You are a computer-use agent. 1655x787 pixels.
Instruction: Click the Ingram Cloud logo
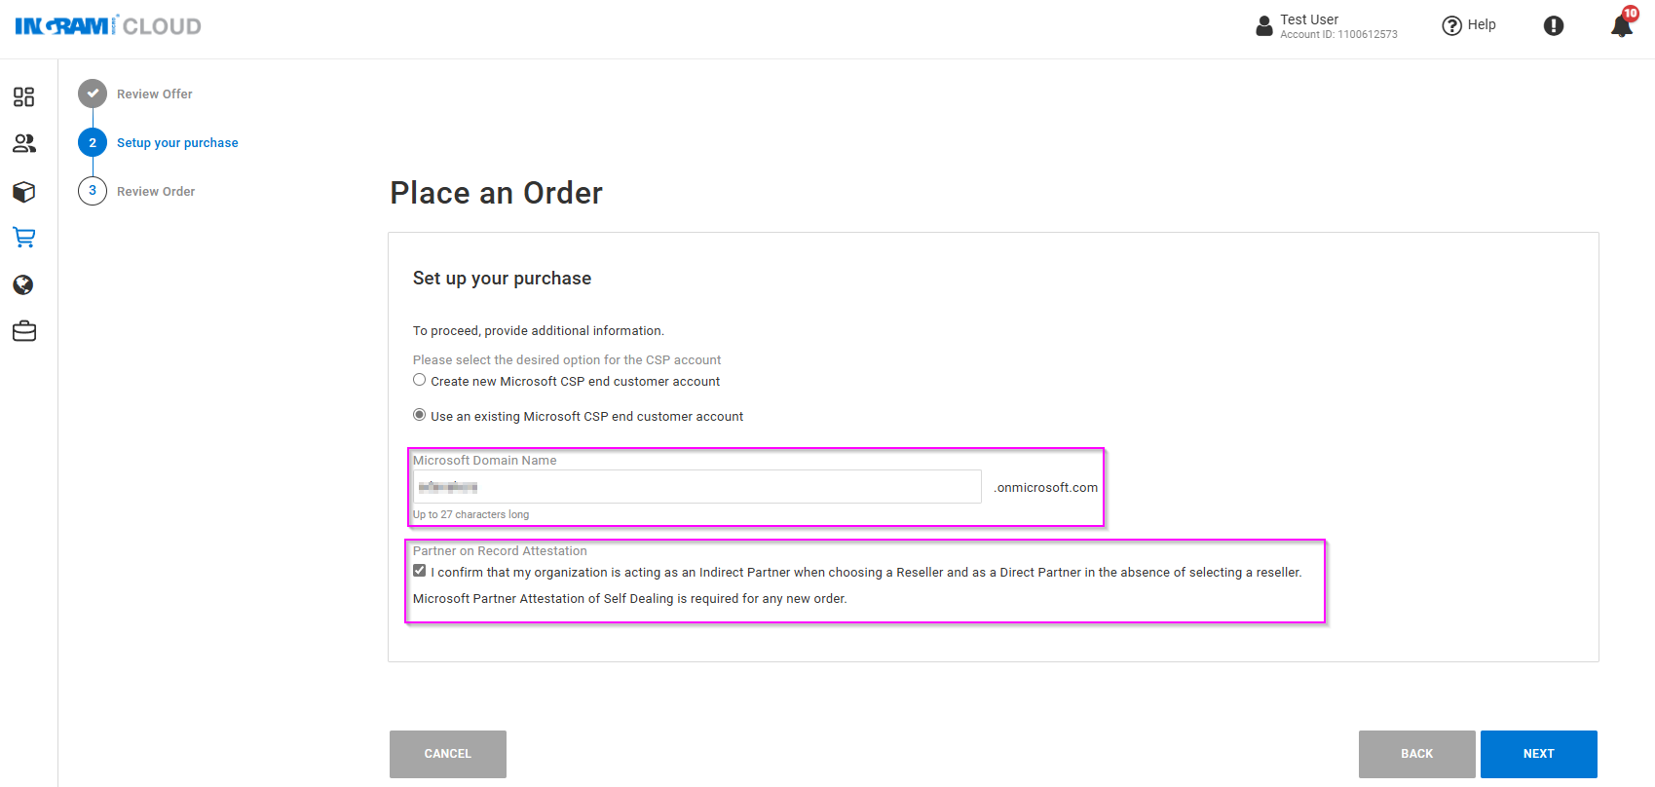pyautogui.click(x=108, y=26)
